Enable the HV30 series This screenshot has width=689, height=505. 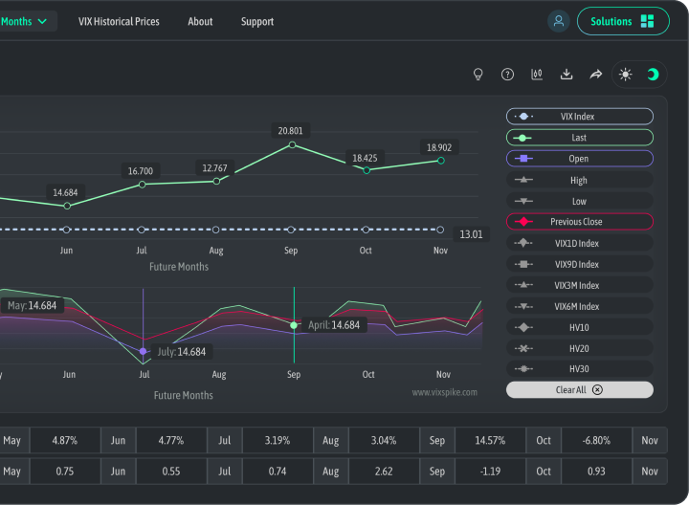click(x=579, y=369)
